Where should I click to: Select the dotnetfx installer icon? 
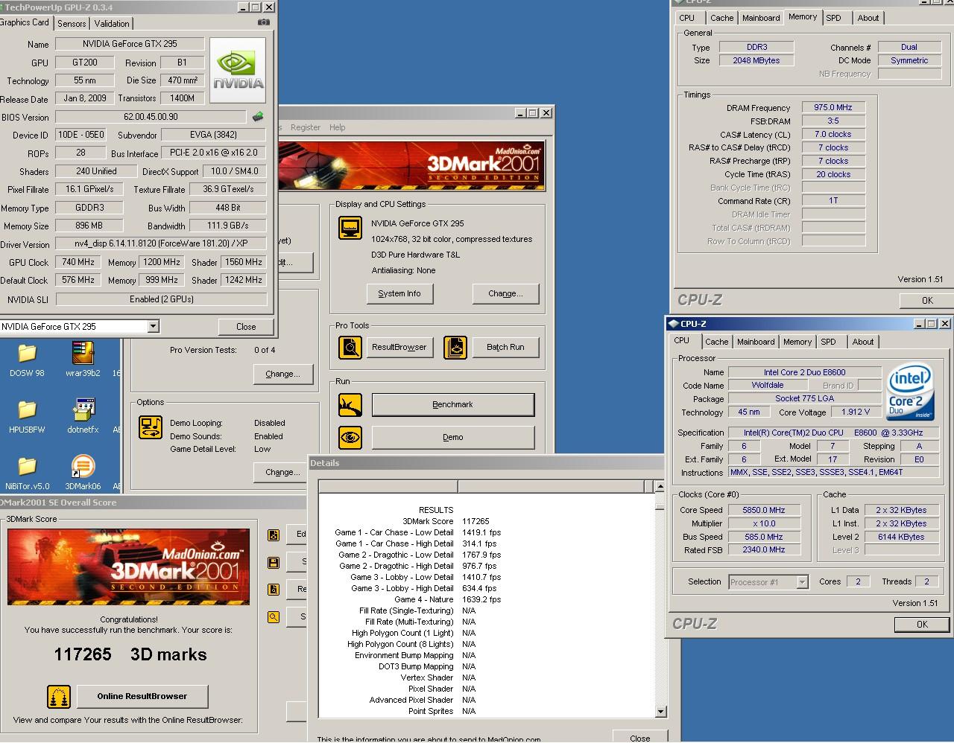pos(83,416)
